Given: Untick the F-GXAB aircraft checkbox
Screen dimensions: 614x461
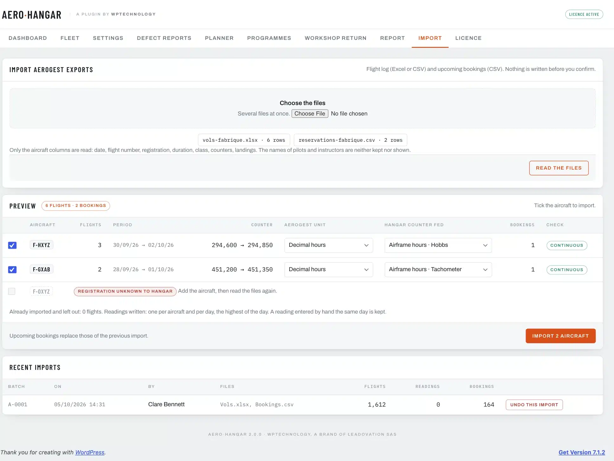Looking at the screenshot, I should (x=12, y=270).
